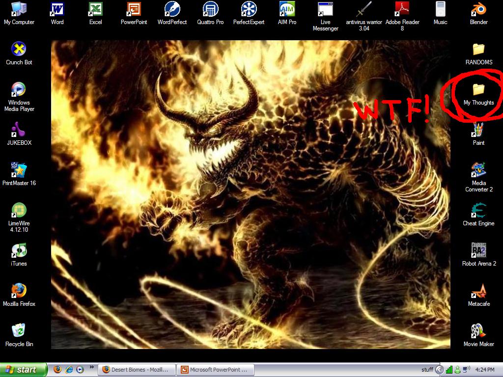Click the system tray clock
This screenshot has height=377, width=503.
point(485,370)
